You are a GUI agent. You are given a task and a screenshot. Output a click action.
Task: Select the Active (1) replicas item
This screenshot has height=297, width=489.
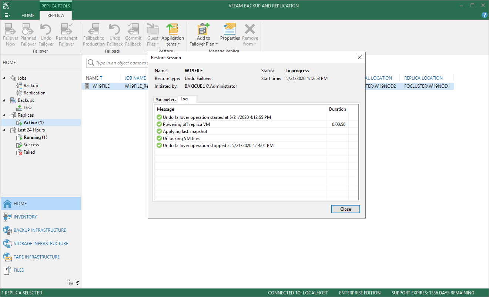click(x=34, y=123)
